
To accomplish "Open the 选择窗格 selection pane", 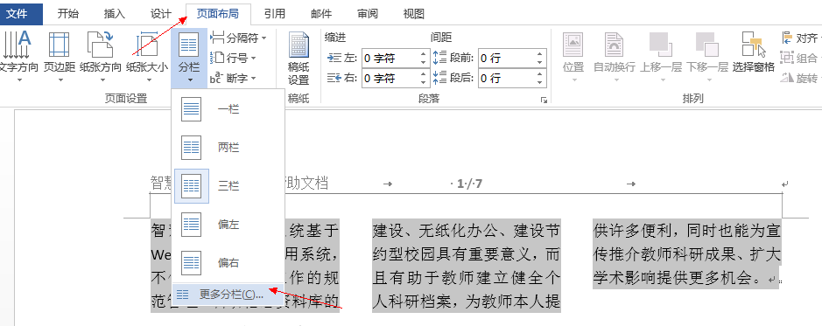I will tap(754, 52).
